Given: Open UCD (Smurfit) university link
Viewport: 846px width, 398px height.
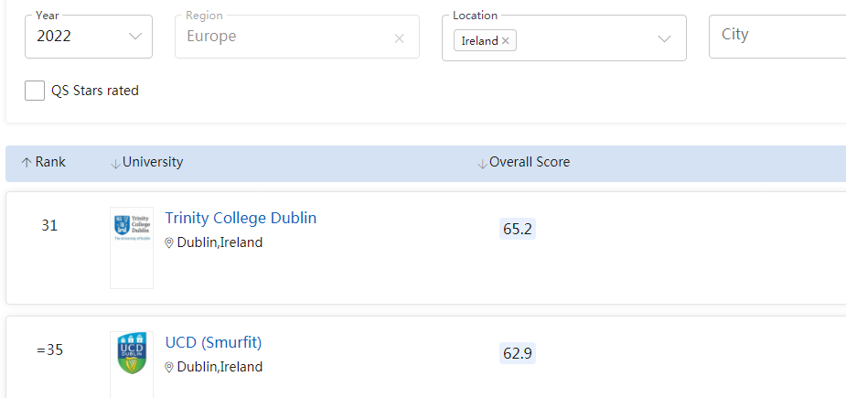Looking at the screenshot, I should pyautogui.click(x=213, y=342).
